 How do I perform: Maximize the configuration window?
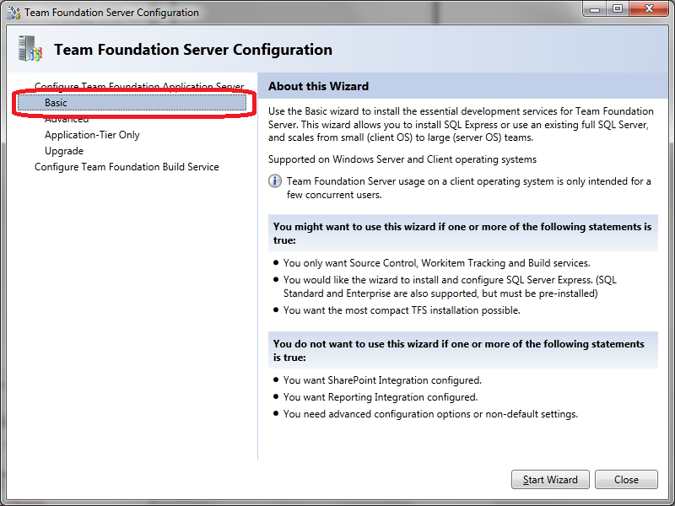[x=618, y=9]
